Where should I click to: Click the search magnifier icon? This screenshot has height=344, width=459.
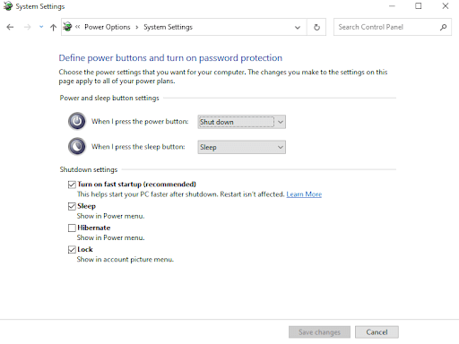[x=443, y=27]
